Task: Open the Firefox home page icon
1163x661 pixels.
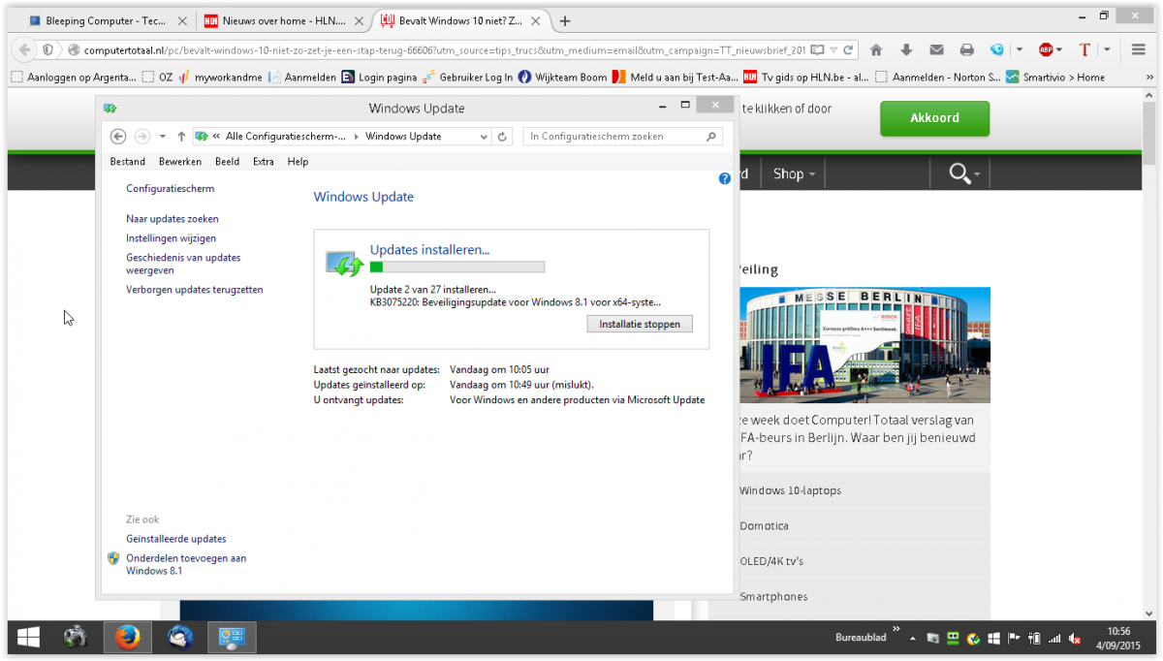Action: point(876,49)
